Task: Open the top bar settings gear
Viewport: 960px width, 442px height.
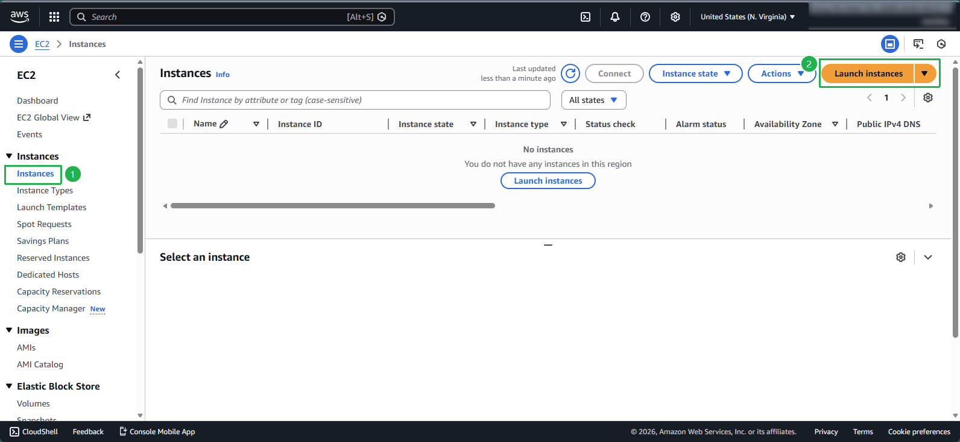Action: [675, 17]
